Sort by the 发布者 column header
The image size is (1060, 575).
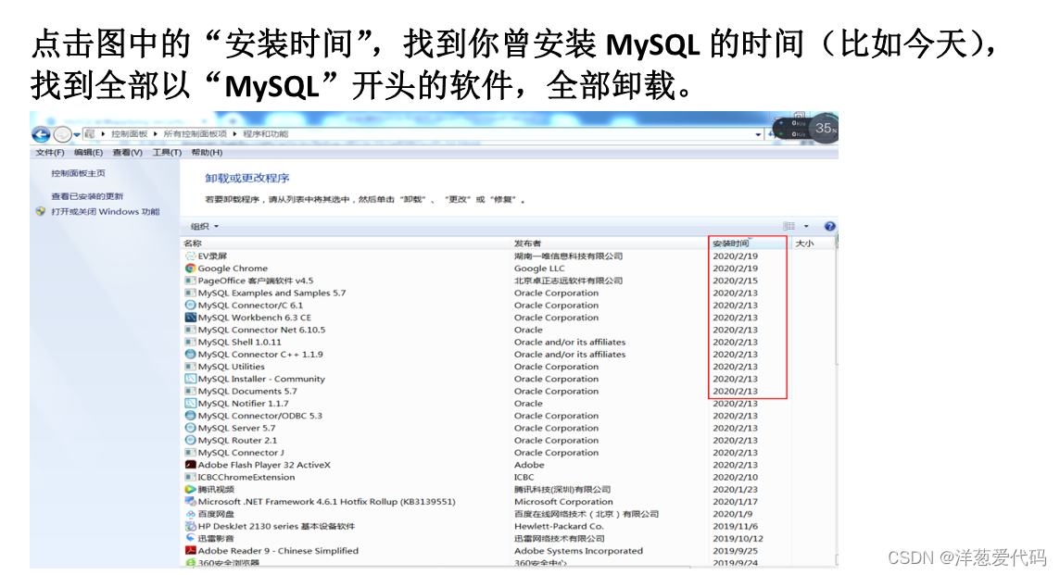tap(527, 244)
